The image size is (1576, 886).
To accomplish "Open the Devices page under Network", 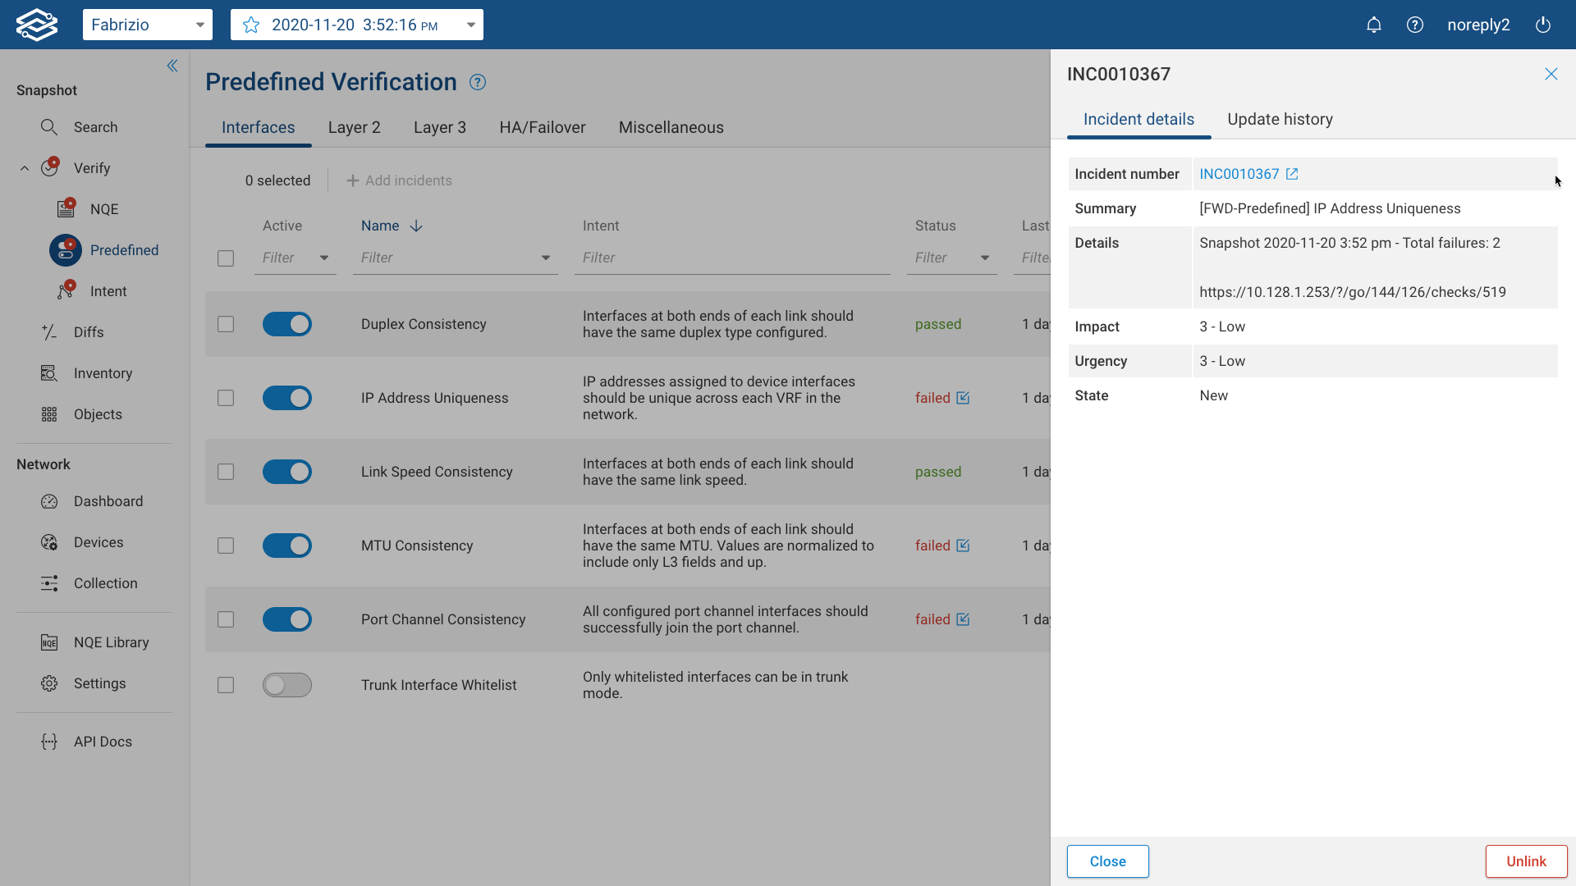I will pos(99,541).
